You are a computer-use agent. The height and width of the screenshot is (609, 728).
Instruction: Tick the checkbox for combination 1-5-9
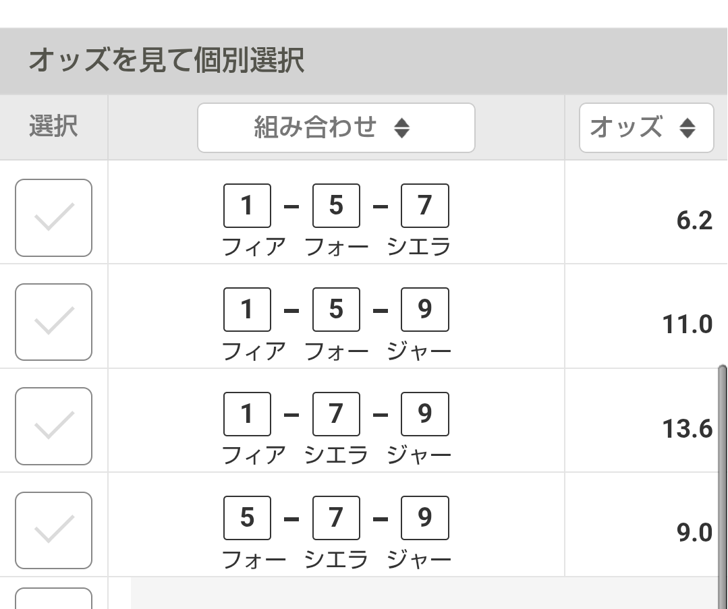click(53, 322)
